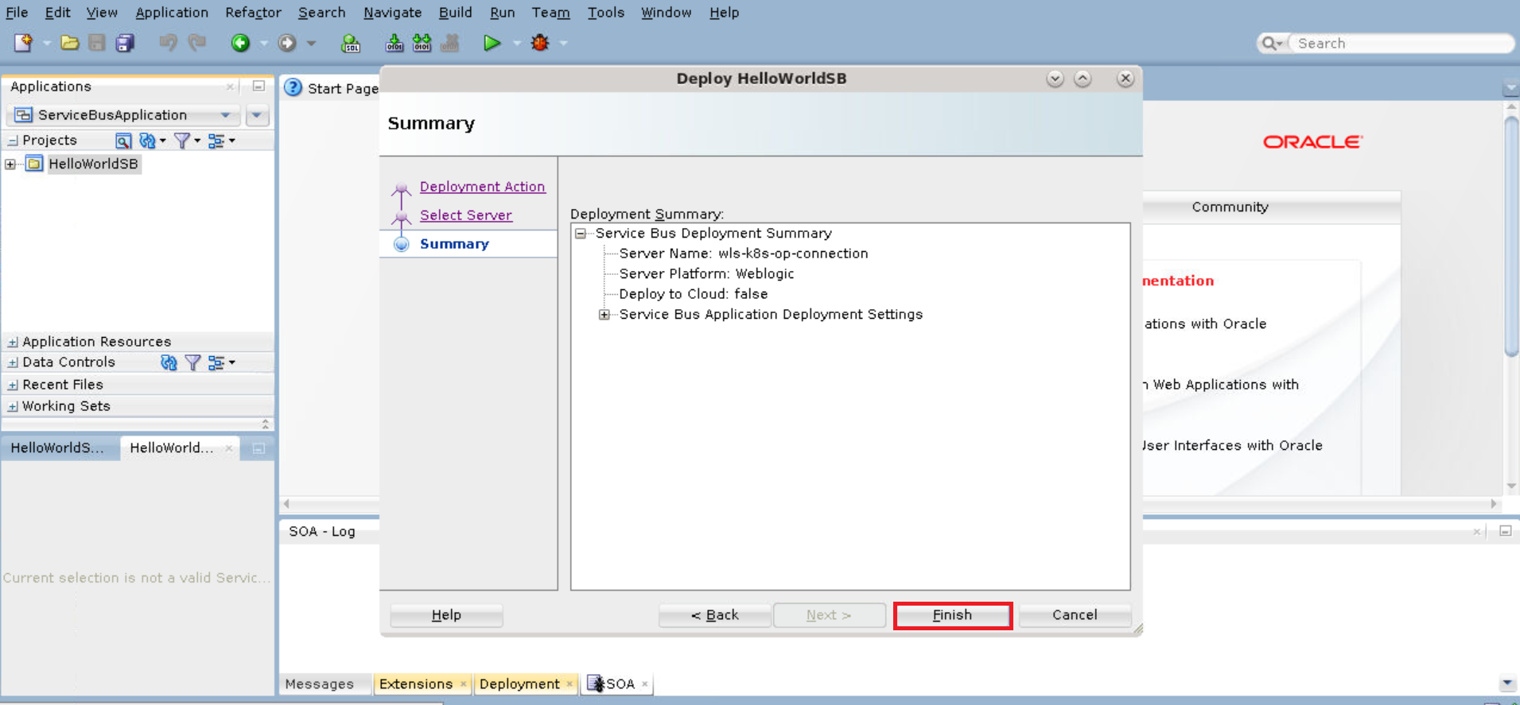
Task: Open the Run icon dropdown arrow
Action: (x=516, y=43)
